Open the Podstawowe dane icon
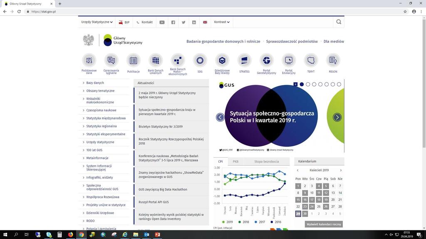The height and width of the screenshot is (239, 426). (x=89, y=61)
